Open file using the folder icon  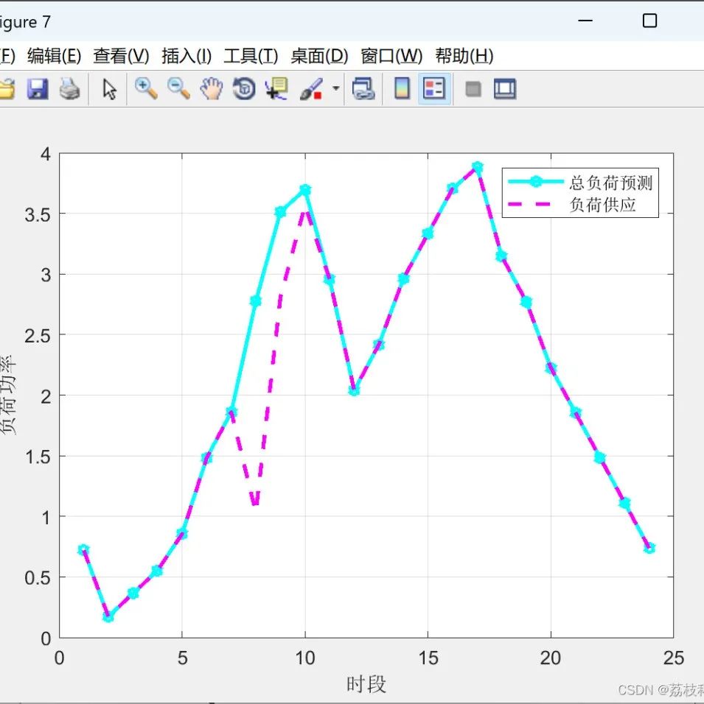7,88
